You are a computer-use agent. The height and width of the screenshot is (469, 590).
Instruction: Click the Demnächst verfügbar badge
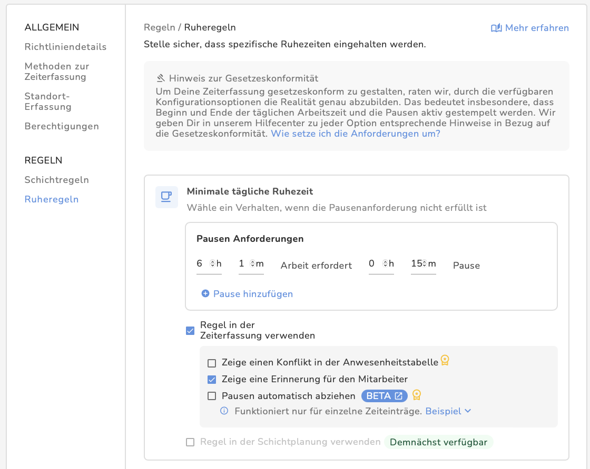pos(438,442)
